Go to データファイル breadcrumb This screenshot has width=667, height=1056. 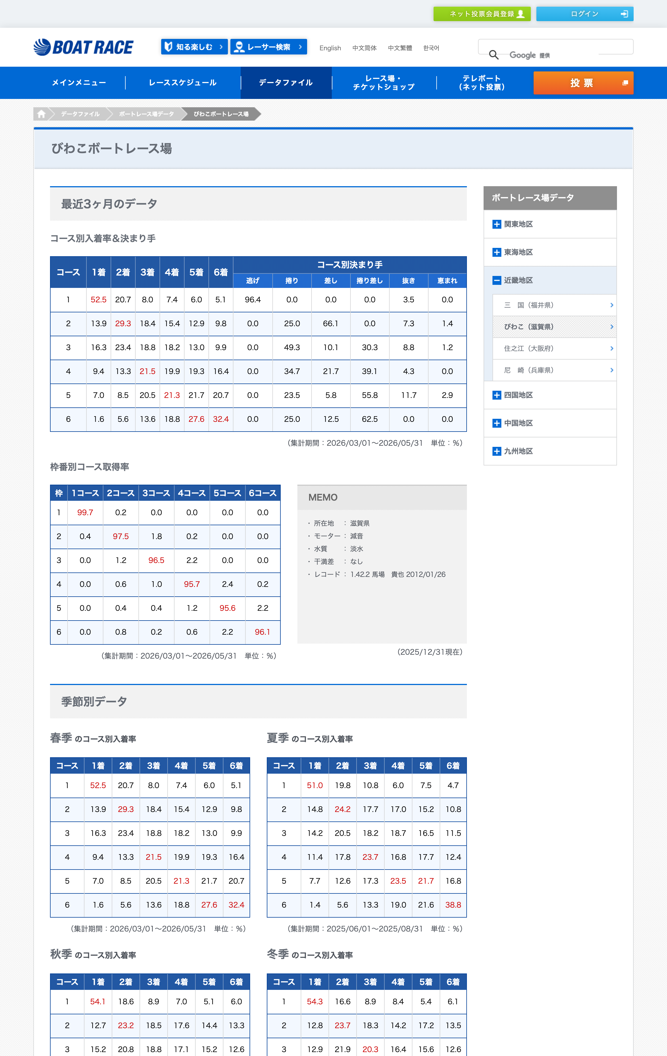coord(80,114)
